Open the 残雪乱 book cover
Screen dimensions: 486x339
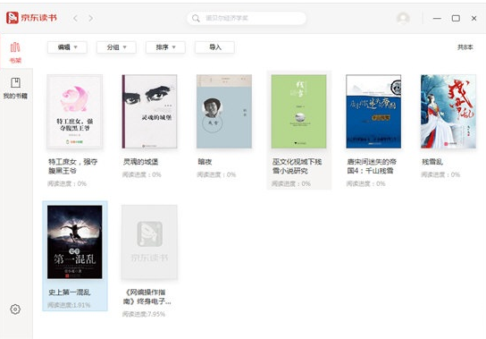pos(448,111)
